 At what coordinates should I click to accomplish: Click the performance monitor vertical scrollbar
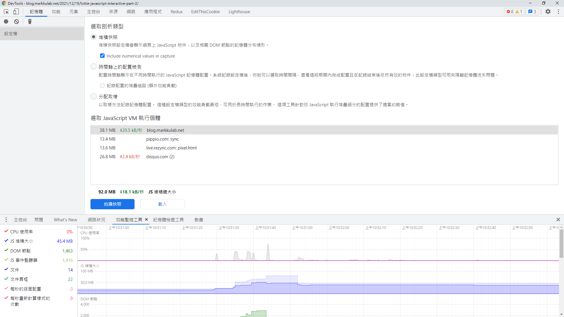click(x=561, y=244)
